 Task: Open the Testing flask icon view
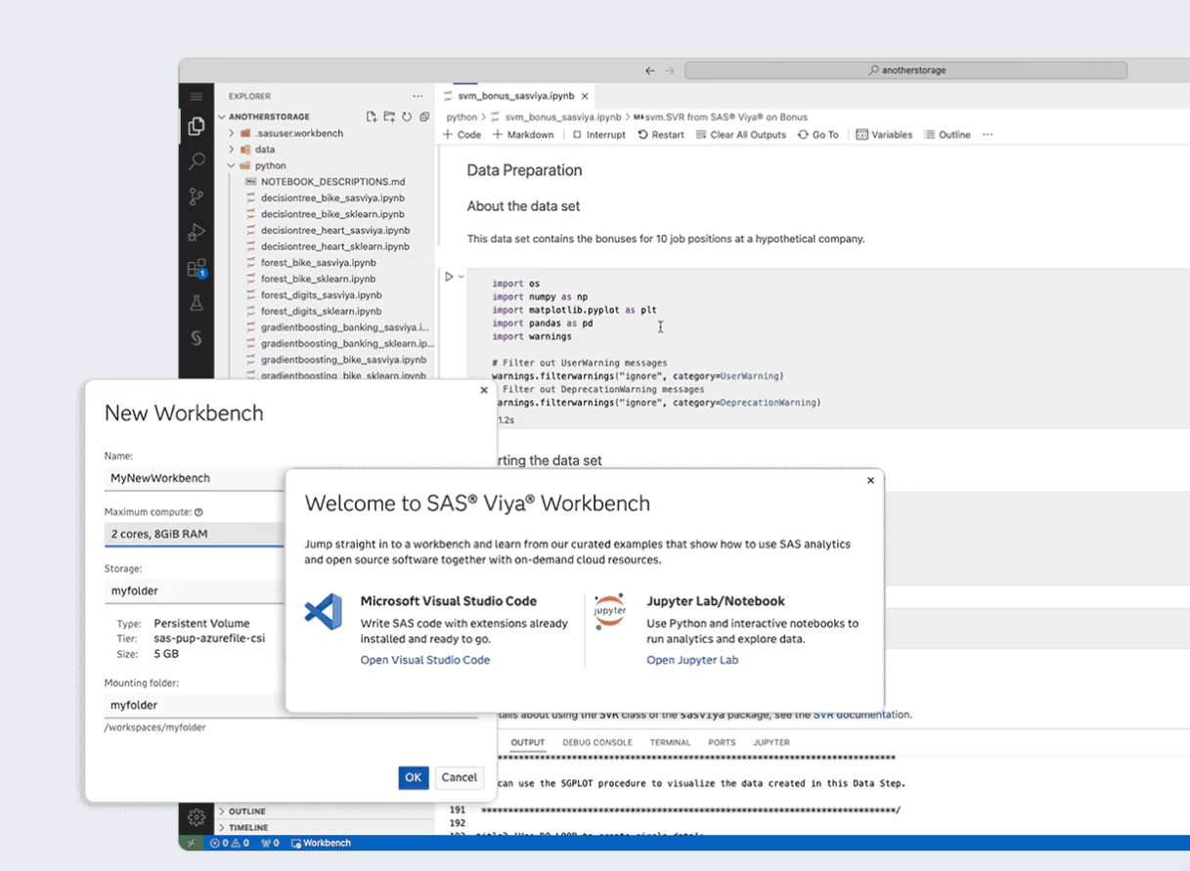[197, 303]
